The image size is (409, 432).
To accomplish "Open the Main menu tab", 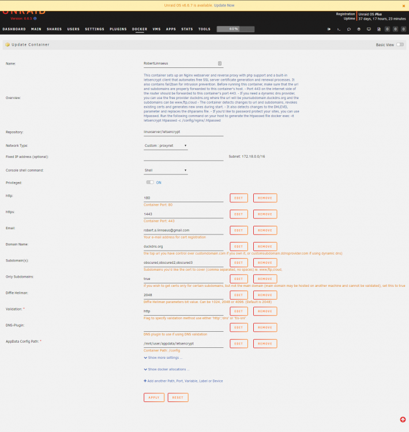I will (x=36, y=29).
